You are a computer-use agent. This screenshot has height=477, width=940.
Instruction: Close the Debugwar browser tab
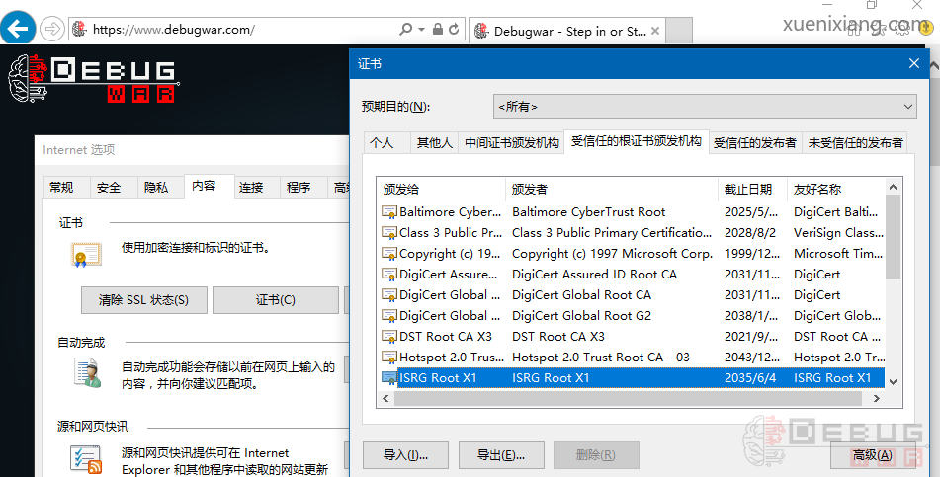(655, 31)
